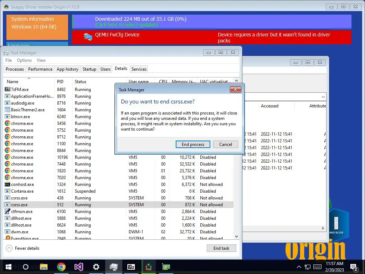Open the Cortana search circle on taskbar
365x274 pixels.
tap(26, 267)
